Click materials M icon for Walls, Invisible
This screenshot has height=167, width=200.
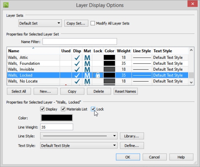tap(87, 69)
